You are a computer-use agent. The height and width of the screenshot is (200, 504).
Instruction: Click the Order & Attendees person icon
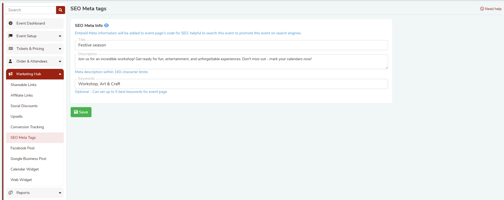[x=11, y=61]
